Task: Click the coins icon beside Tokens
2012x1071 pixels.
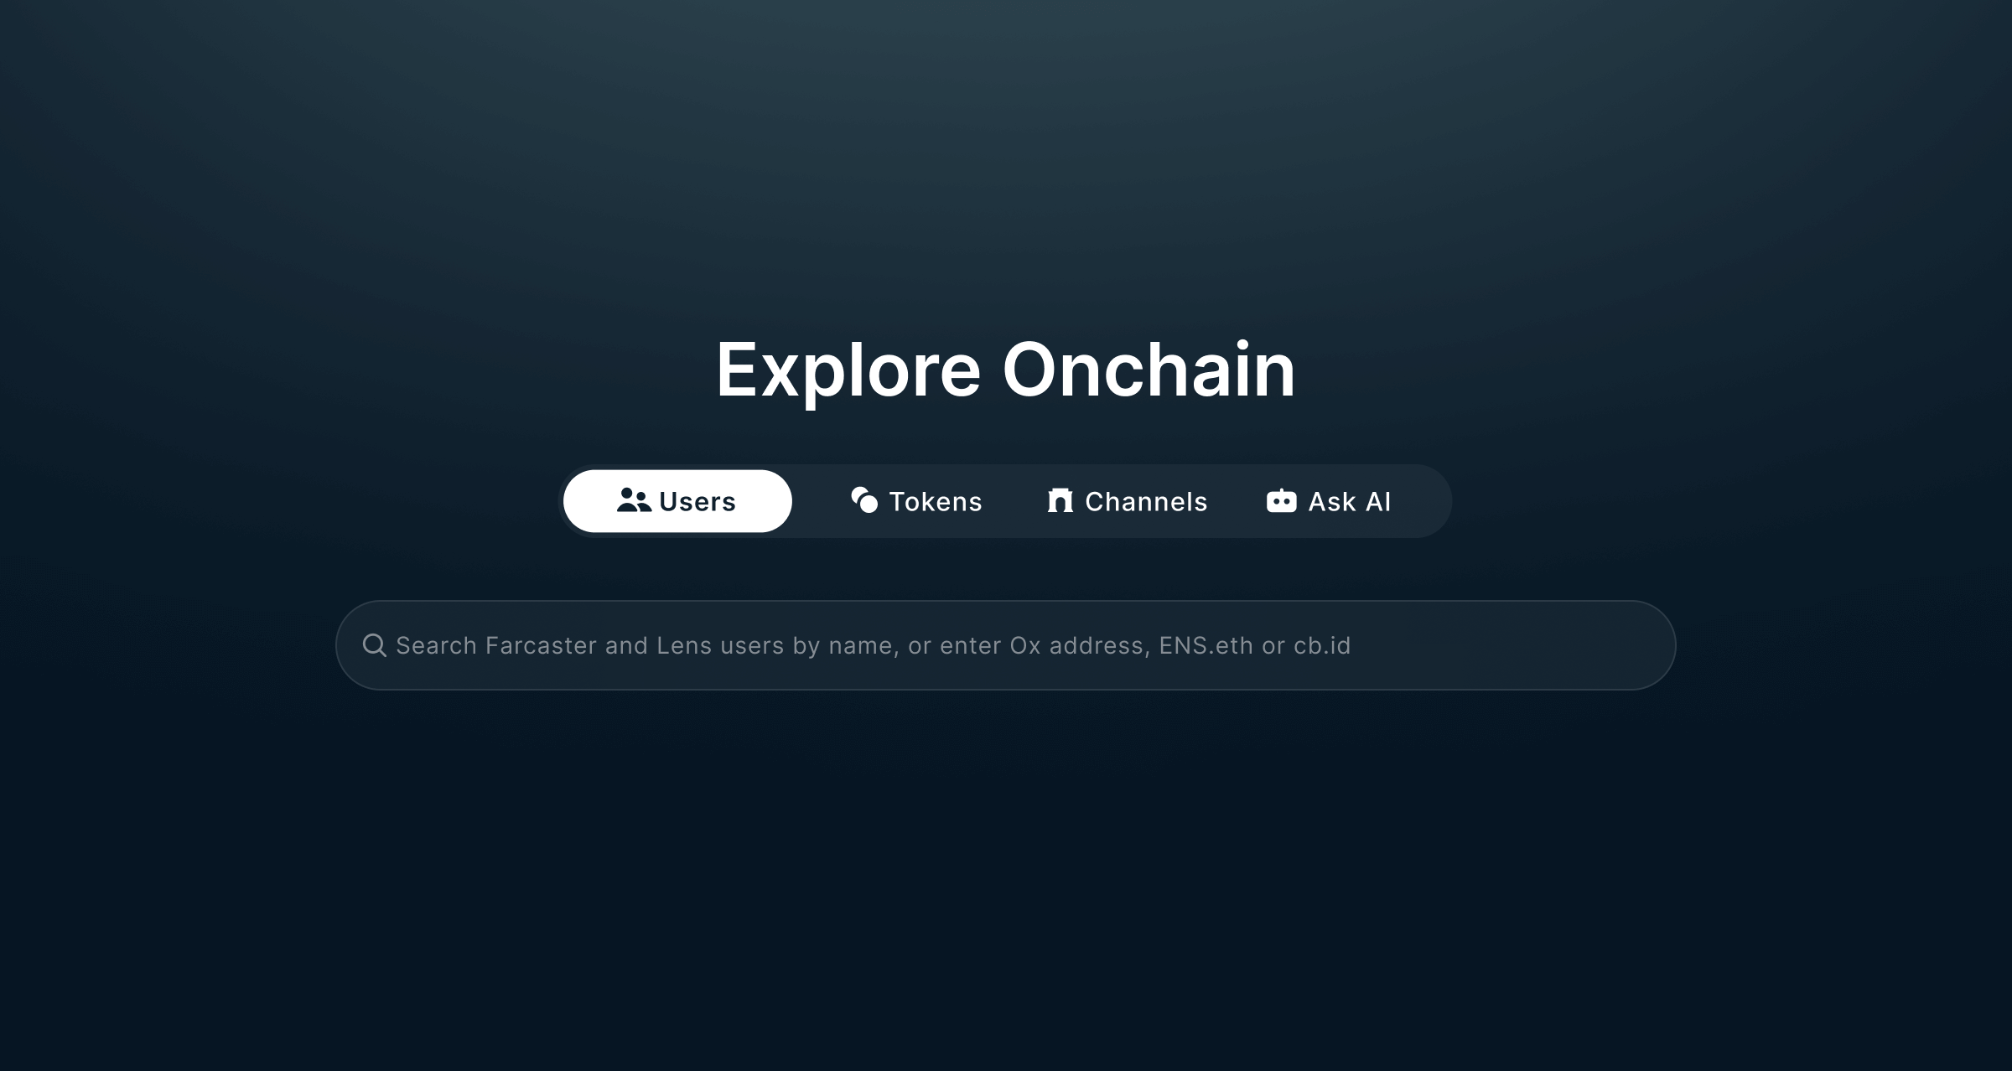Action: 864,500
